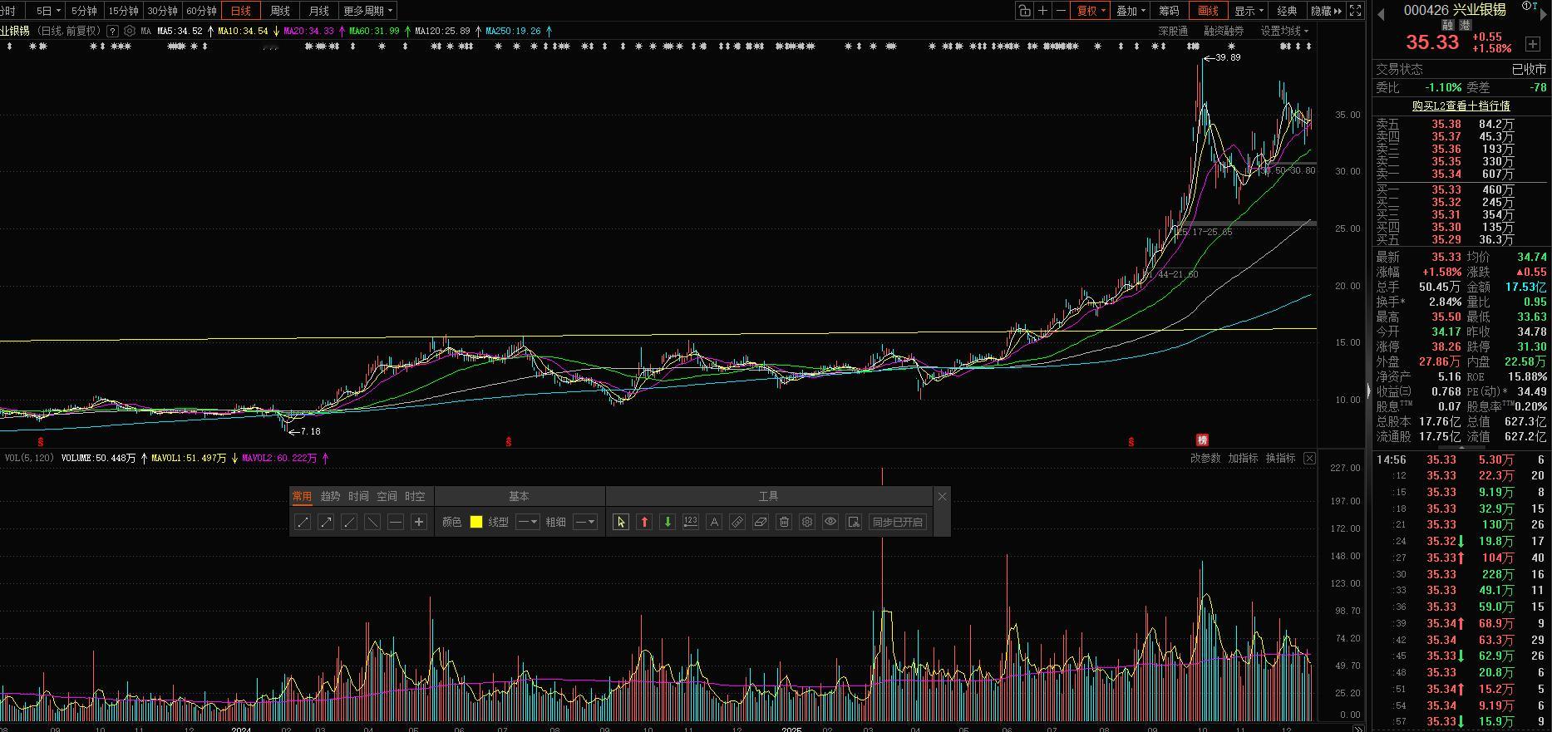The width and height of the screenshot is (1552, 732).
Task: Select the straight trend line tool
Action: pos(372,522)
